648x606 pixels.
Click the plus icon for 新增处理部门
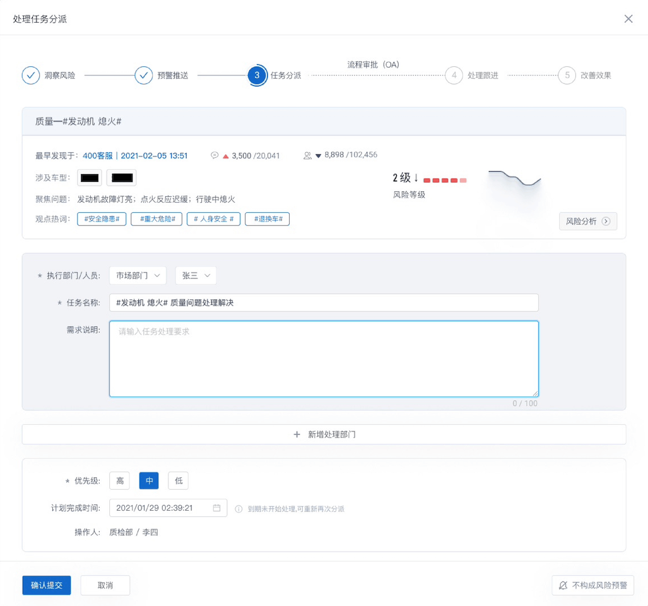click(x=297, y=434)
